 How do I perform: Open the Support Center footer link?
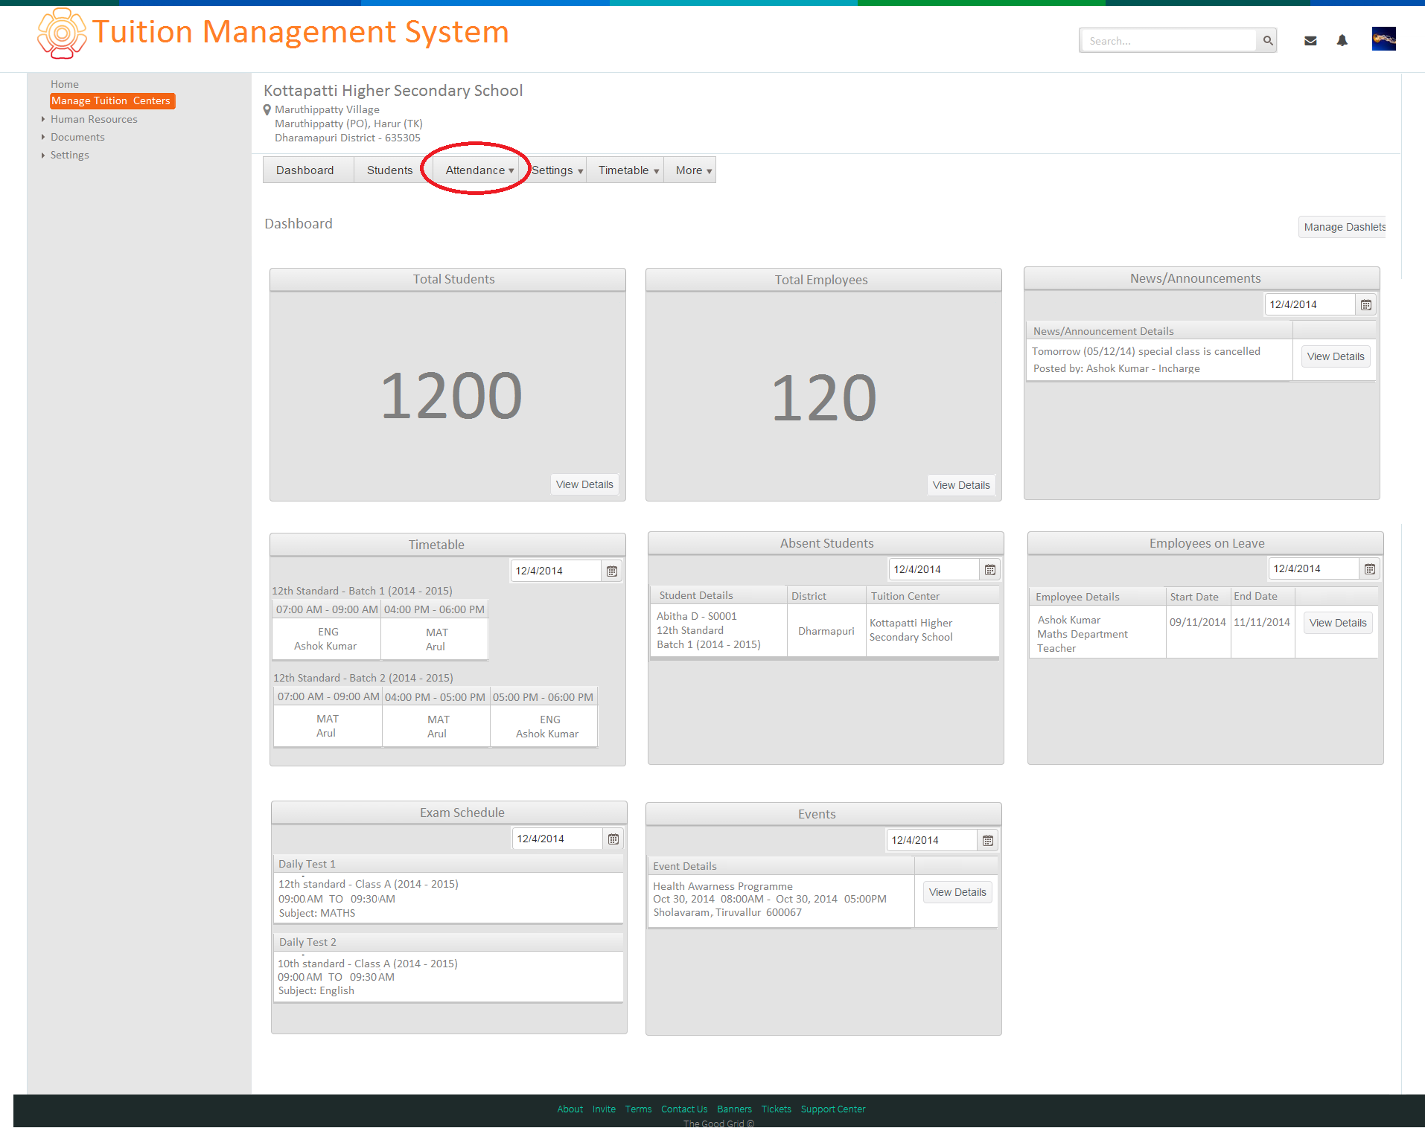coord(833,1109)
